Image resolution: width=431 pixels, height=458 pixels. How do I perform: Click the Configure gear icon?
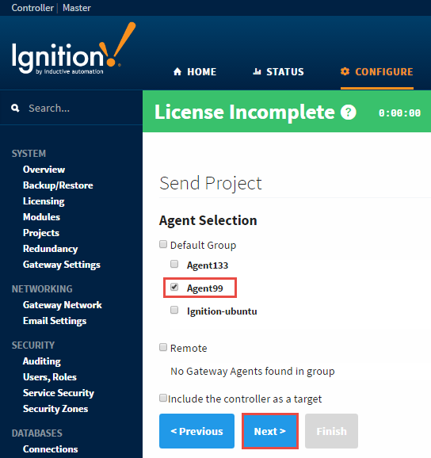(x=345, y=71)
